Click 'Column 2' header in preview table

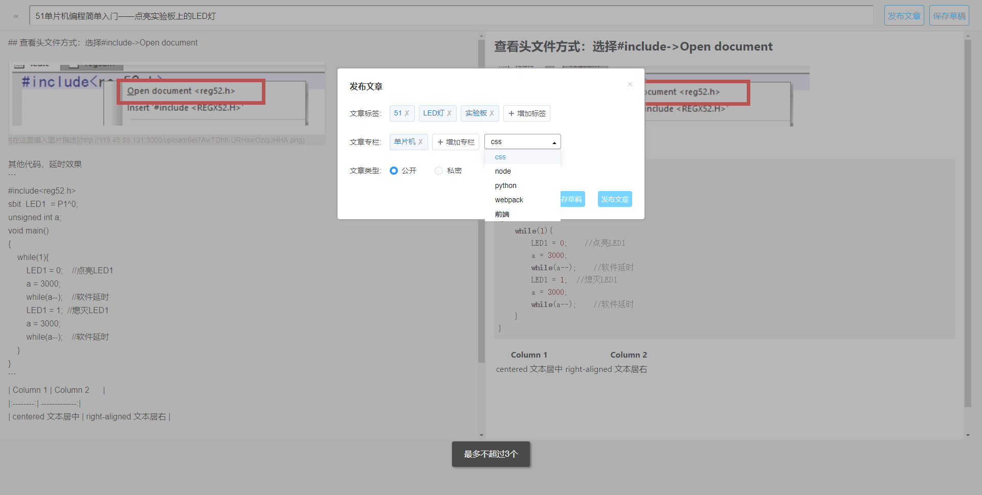pyautogui.click(x=629, y=355)
